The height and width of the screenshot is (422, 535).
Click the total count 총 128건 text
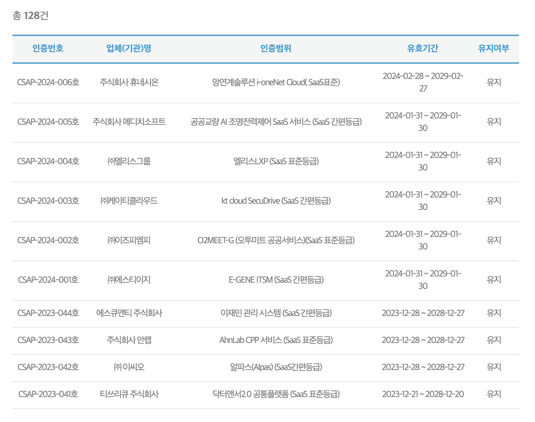[x=30, y=16]
